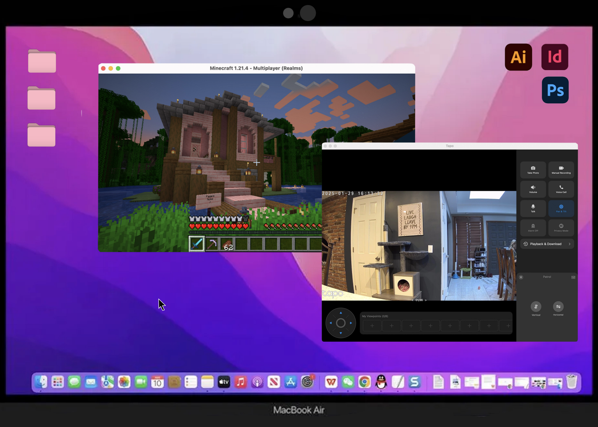This screenshot has height=427, width=598.
Task: Open Patrol settings with the filter icon
Action: 573,277
